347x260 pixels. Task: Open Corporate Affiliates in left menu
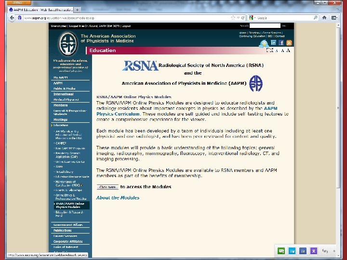pos(68,241)
